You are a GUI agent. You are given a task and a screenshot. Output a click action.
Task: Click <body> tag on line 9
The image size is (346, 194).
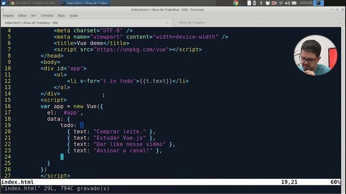coord(50,63)
